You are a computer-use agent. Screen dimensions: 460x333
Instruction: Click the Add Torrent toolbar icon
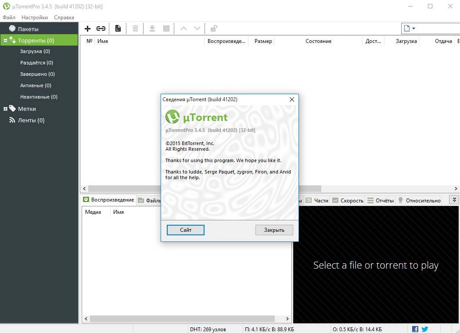[x=87, y=28]
